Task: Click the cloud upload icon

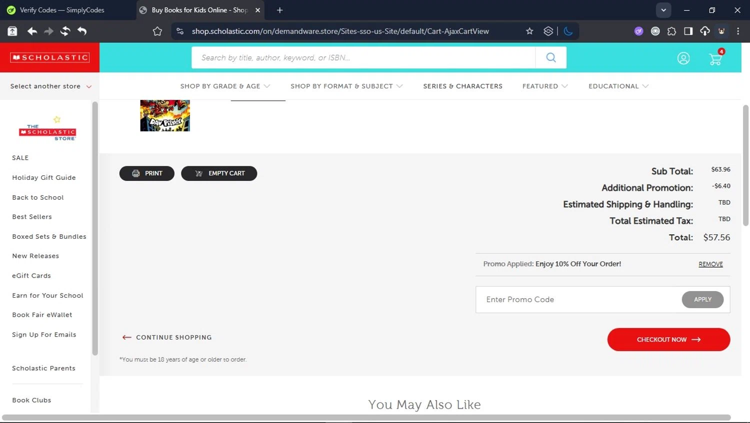Action: (x=705, y=31)
